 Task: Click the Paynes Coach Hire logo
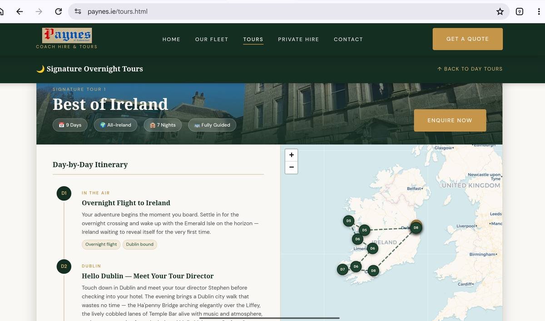coord(67,38)
